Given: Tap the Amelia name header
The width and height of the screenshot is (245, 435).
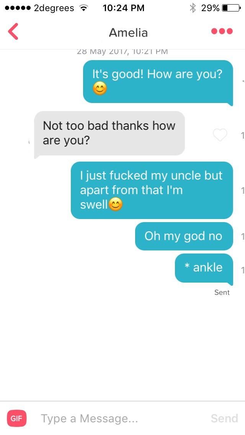Looking at the screenshot, I should click(x=128, y=33).
